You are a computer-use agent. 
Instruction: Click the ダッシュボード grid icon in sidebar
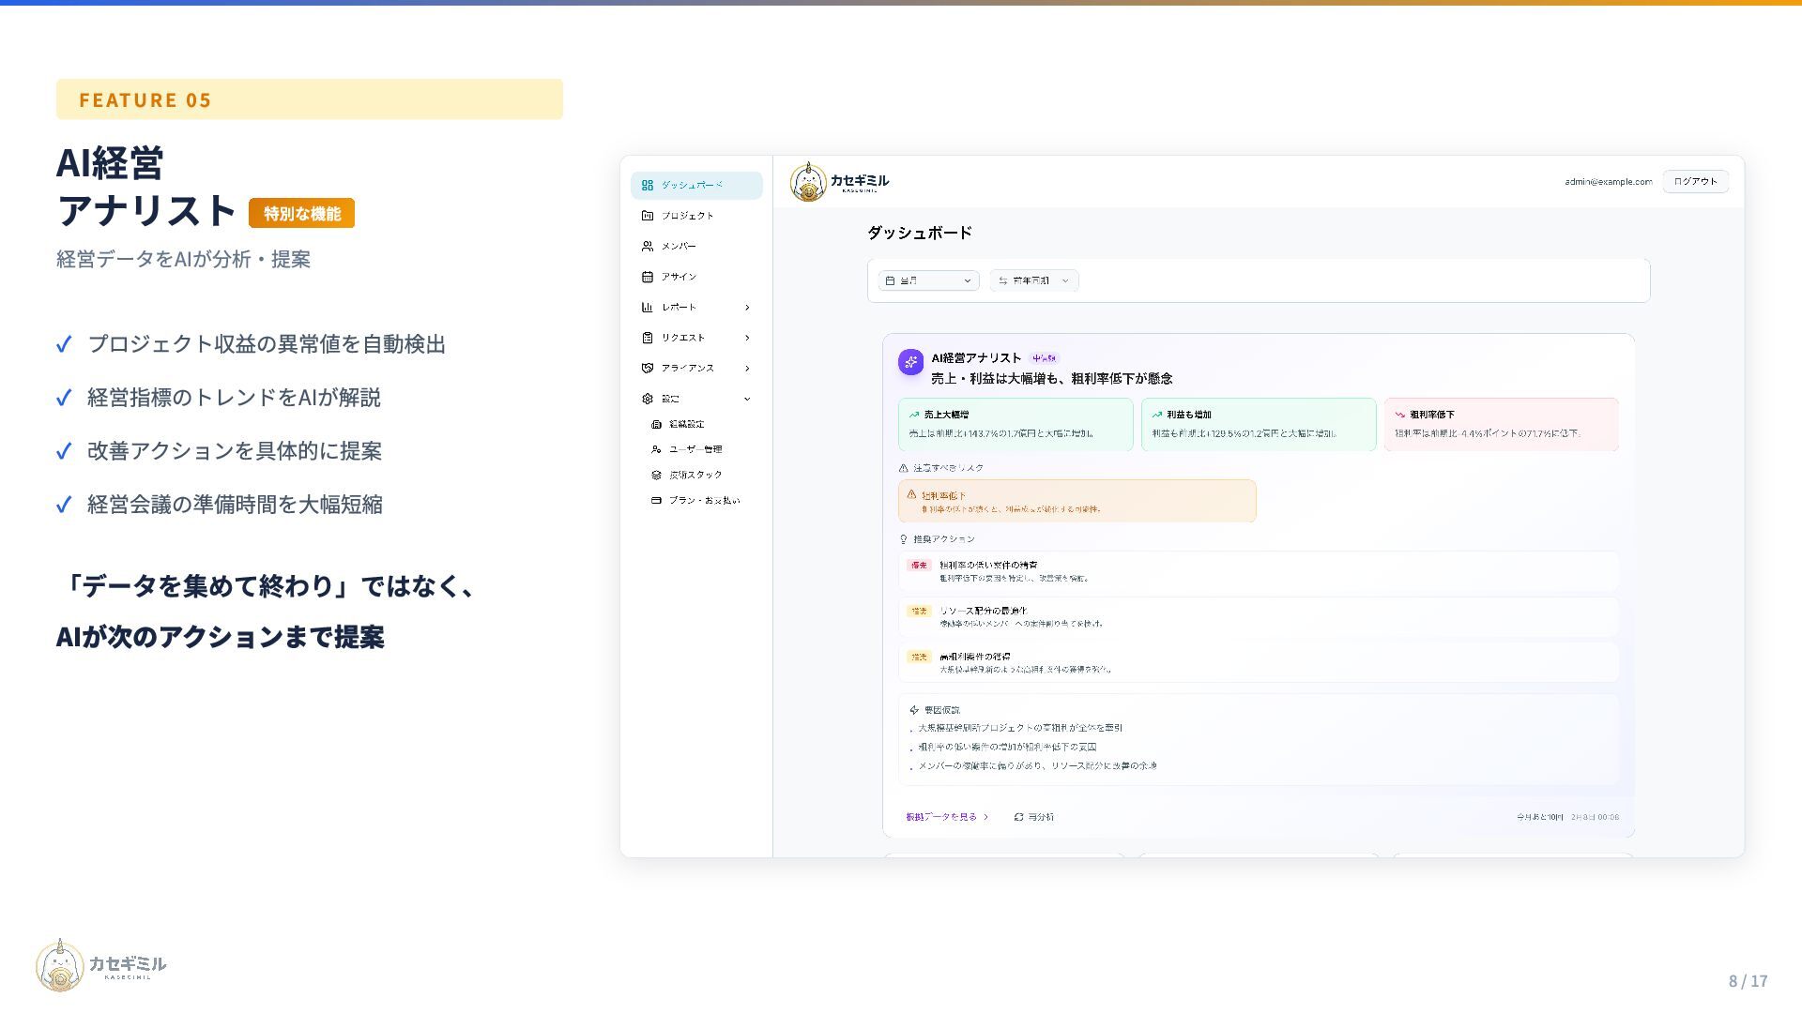(648, 186)
